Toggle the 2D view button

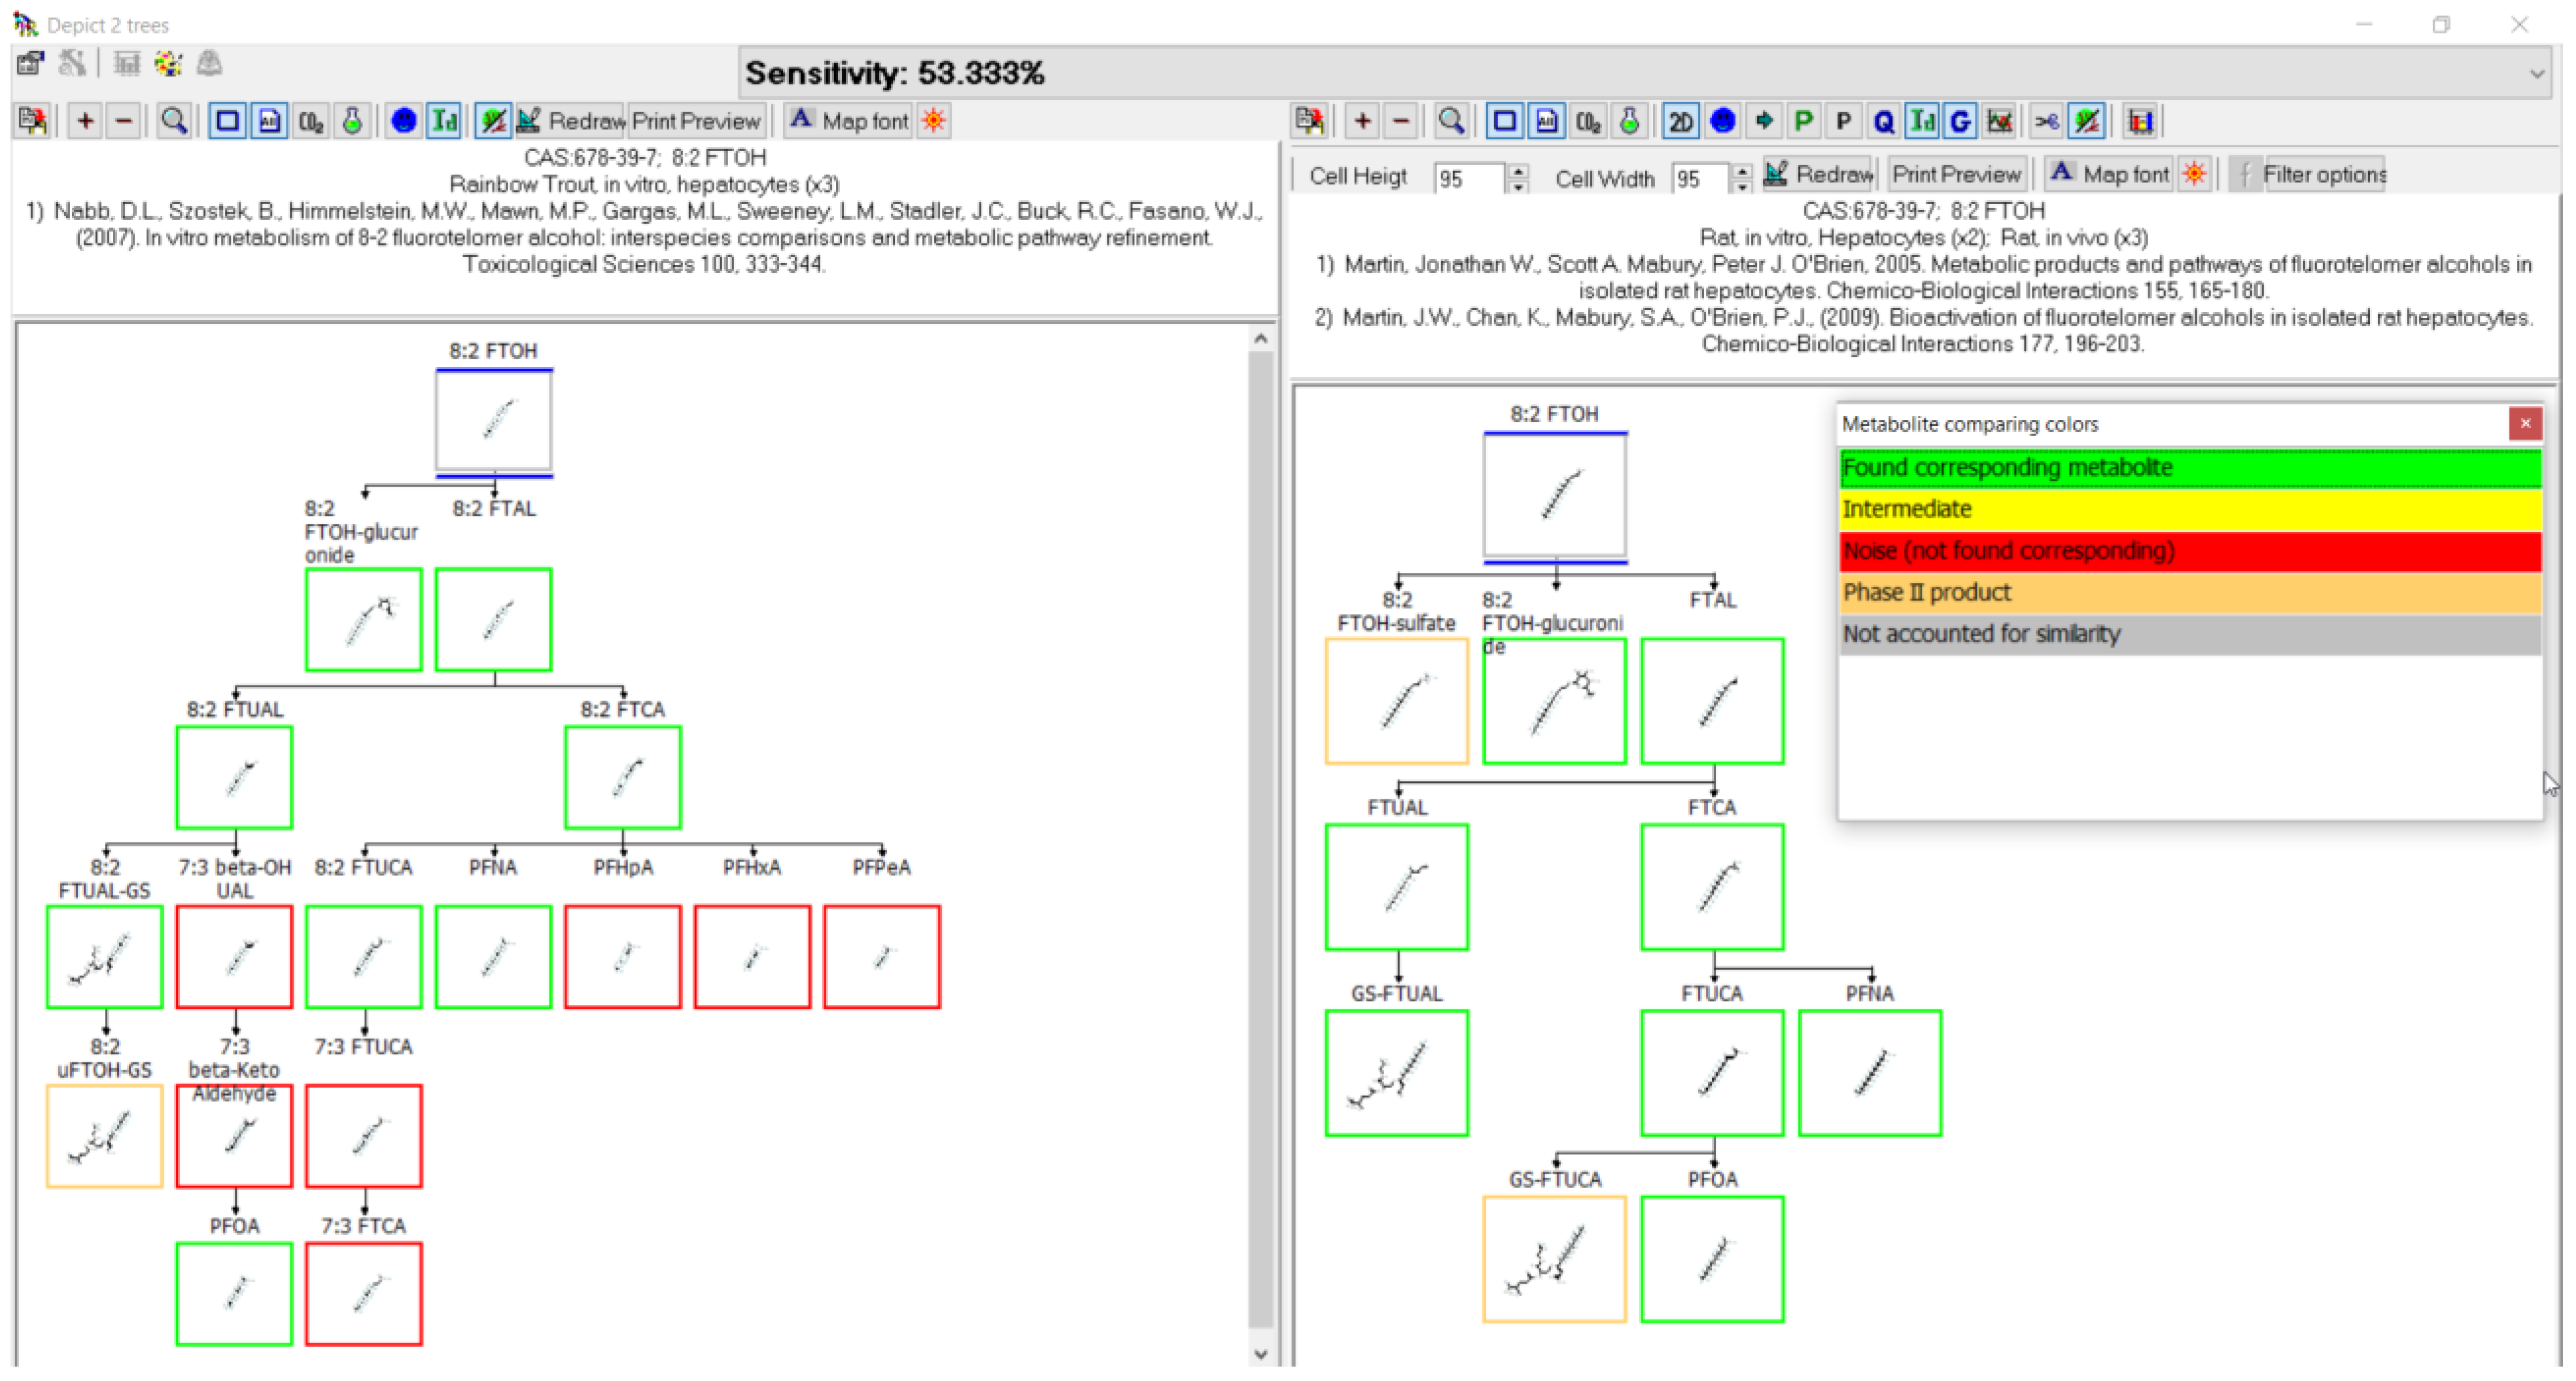[x=1680, y=121]
